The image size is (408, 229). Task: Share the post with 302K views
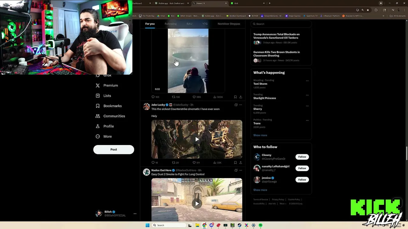(241, 97)
